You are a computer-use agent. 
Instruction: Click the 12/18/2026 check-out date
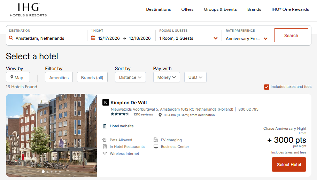point(140,38)
